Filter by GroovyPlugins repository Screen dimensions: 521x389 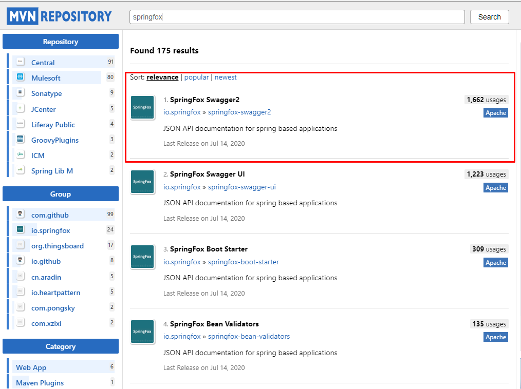click(55, 140)
